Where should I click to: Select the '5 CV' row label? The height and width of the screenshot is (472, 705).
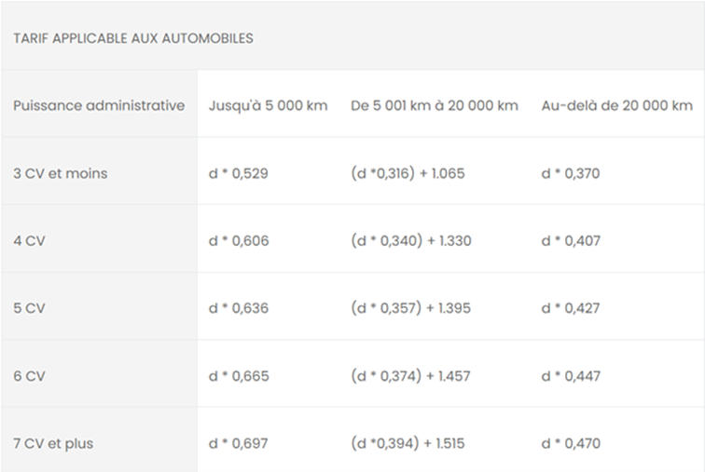point(29,308)
